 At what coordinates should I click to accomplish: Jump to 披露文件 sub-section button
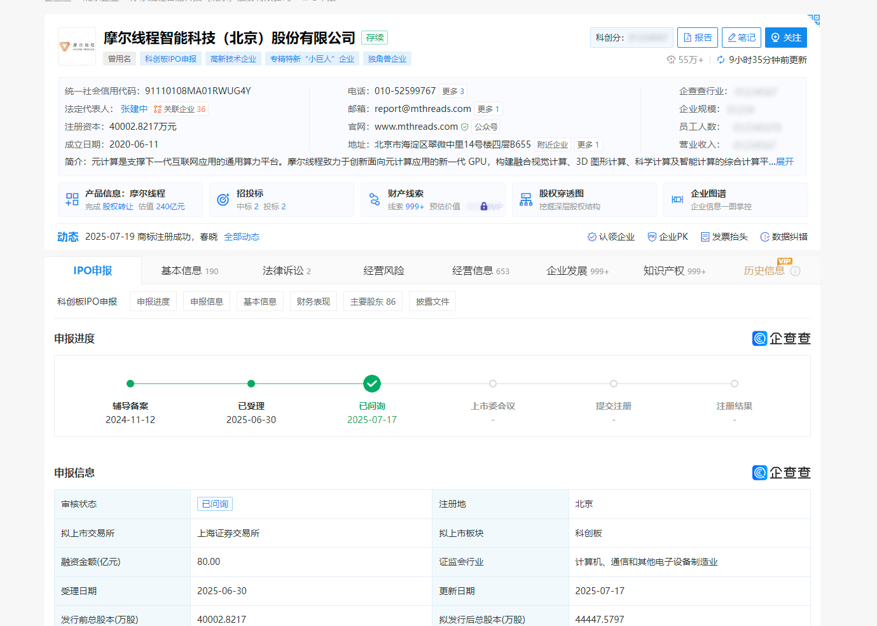click(432, 302)
